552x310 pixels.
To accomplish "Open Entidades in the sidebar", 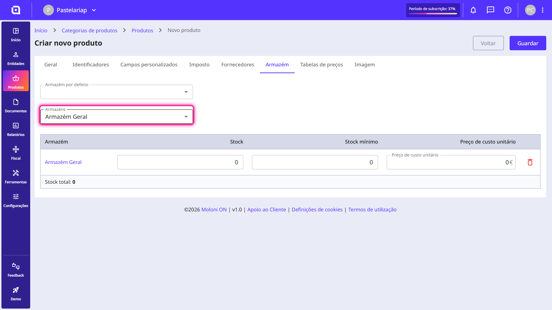I will (x=16, y=58).
